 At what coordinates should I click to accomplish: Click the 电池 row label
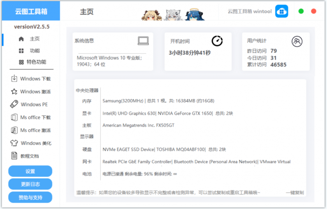[87, 174]
